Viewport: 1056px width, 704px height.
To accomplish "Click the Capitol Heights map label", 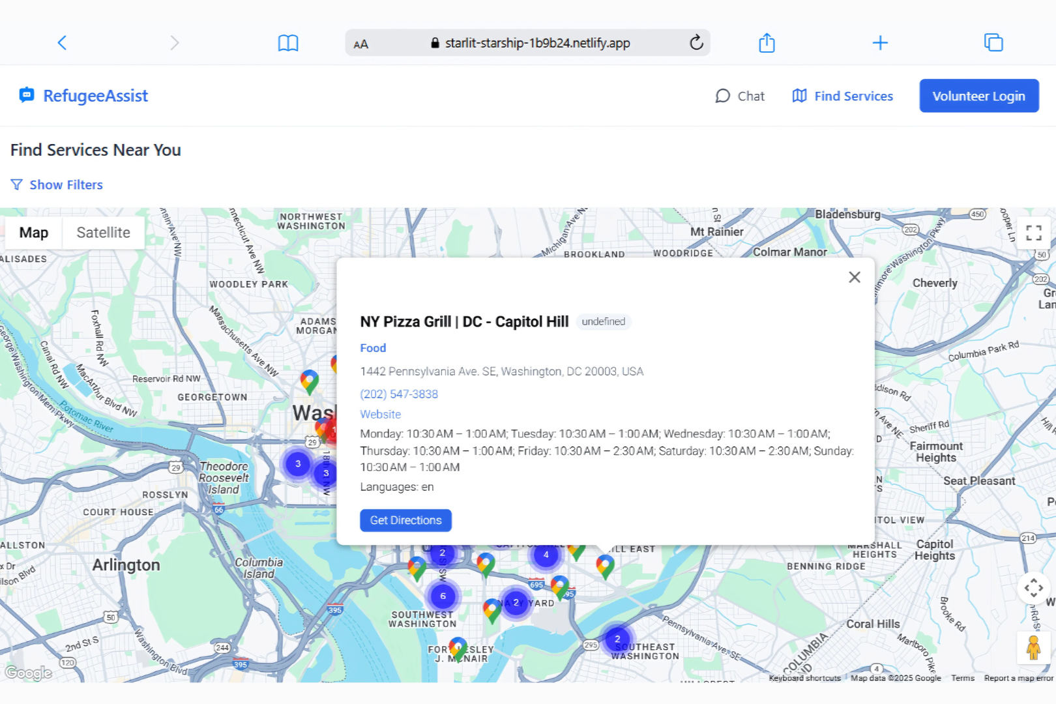I will [x=935, y=550].
